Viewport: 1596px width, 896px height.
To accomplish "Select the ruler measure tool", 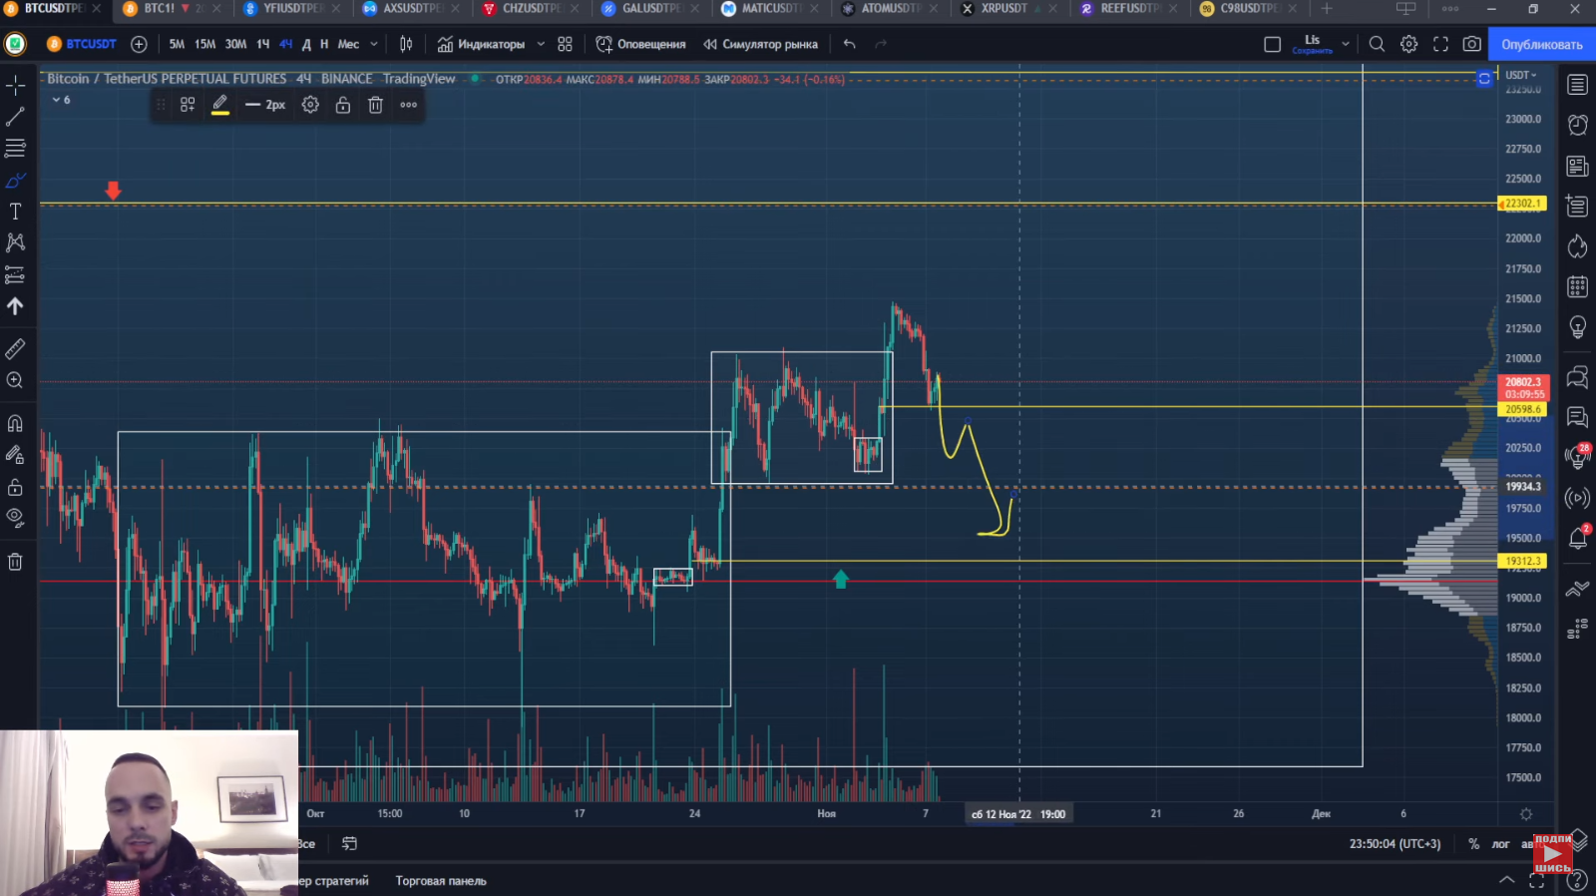I will pyautogui.click(x=15, y=349).
